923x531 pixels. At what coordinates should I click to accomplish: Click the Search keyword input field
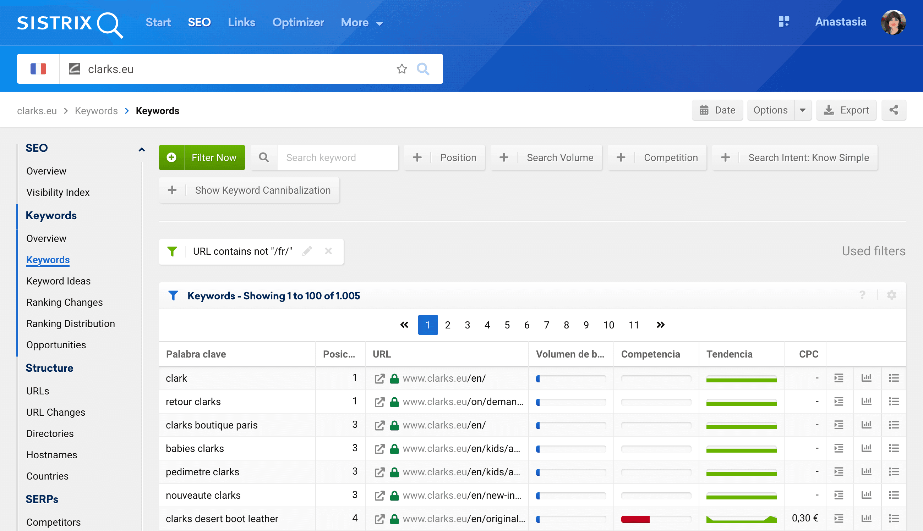click(x=337, y=157)
